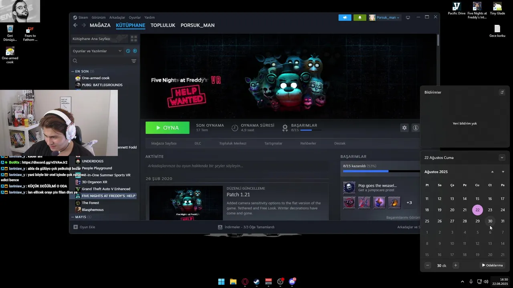
Task: Open the Oyunlar menu
Action: [135, 18]
